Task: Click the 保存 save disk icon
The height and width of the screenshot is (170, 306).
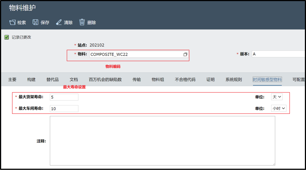Action: point(35,22)
